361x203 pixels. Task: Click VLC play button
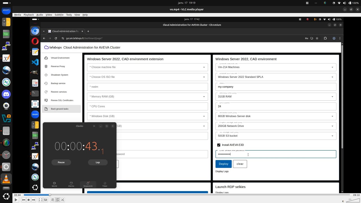[x=16, y=200]
